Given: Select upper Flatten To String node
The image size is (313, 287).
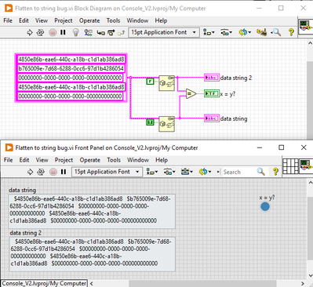Looking at the screenshot, I should pos(167,83).
